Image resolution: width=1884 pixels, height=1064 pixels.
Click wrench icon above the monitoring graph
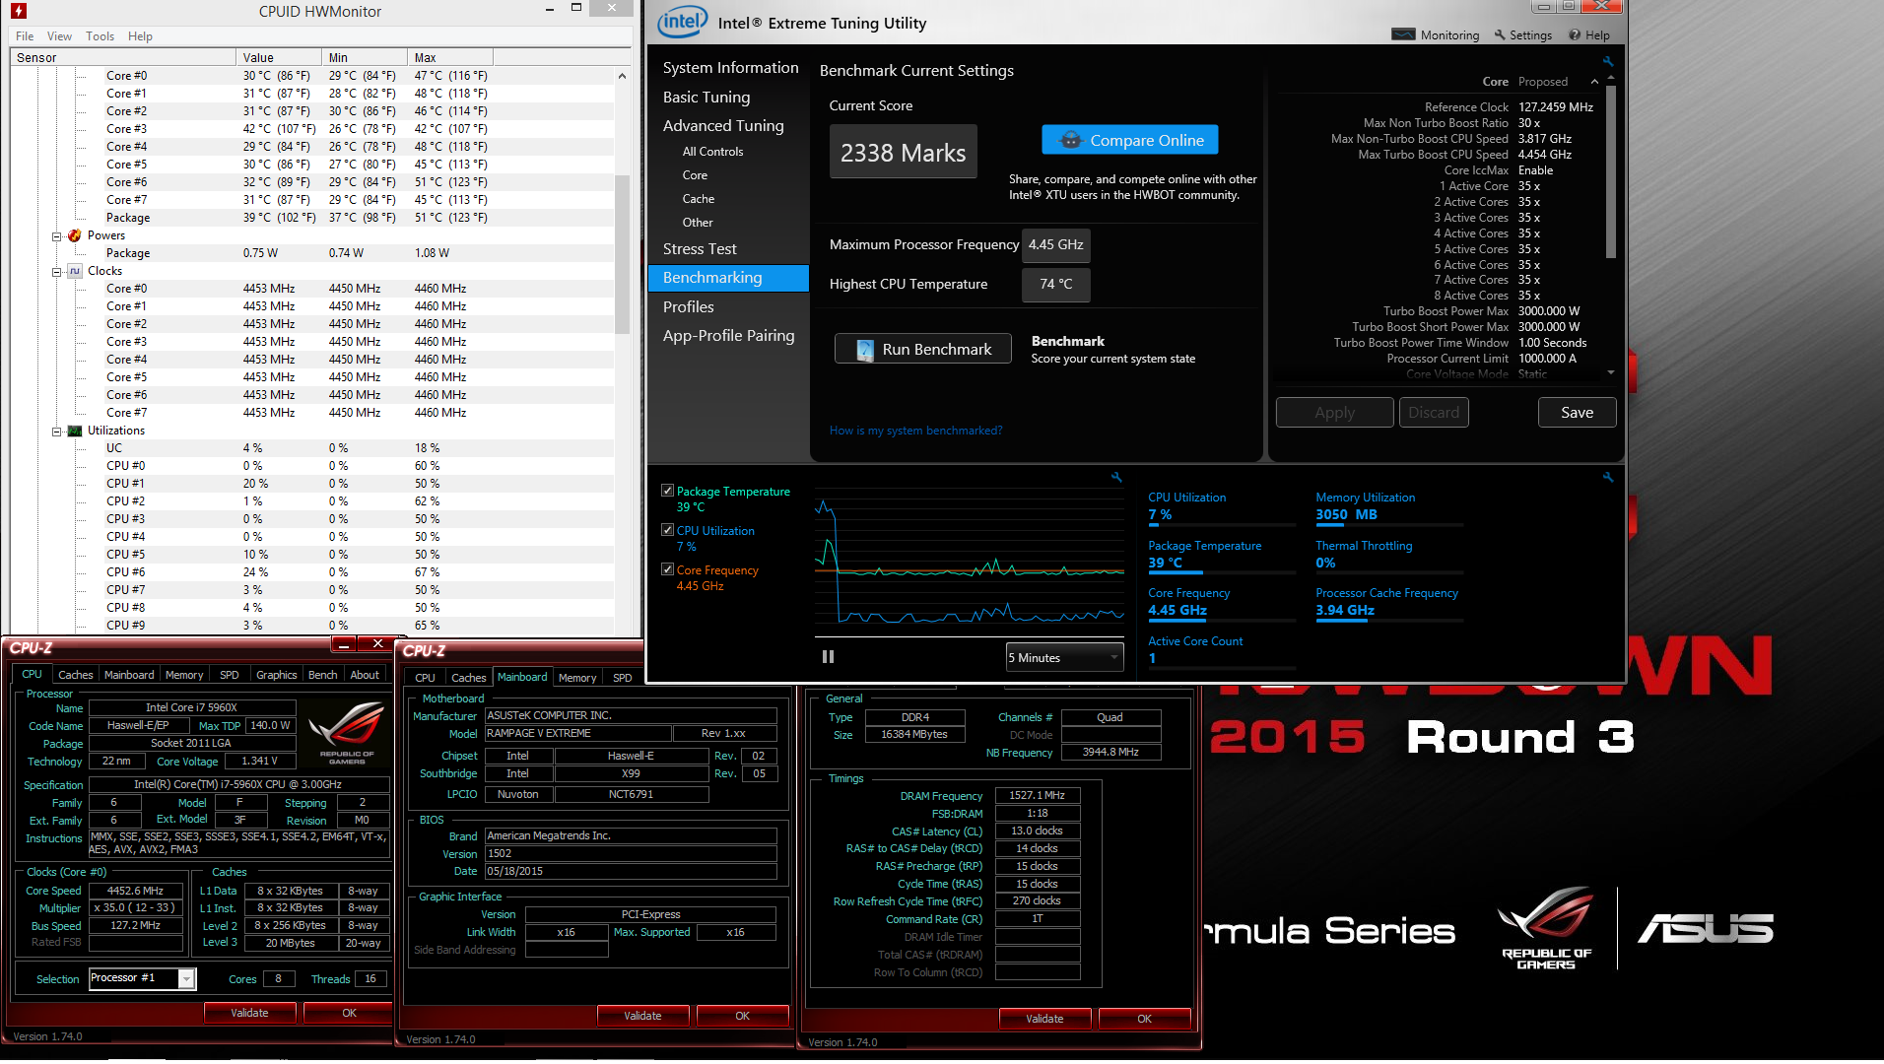[x=1116, y=477]
